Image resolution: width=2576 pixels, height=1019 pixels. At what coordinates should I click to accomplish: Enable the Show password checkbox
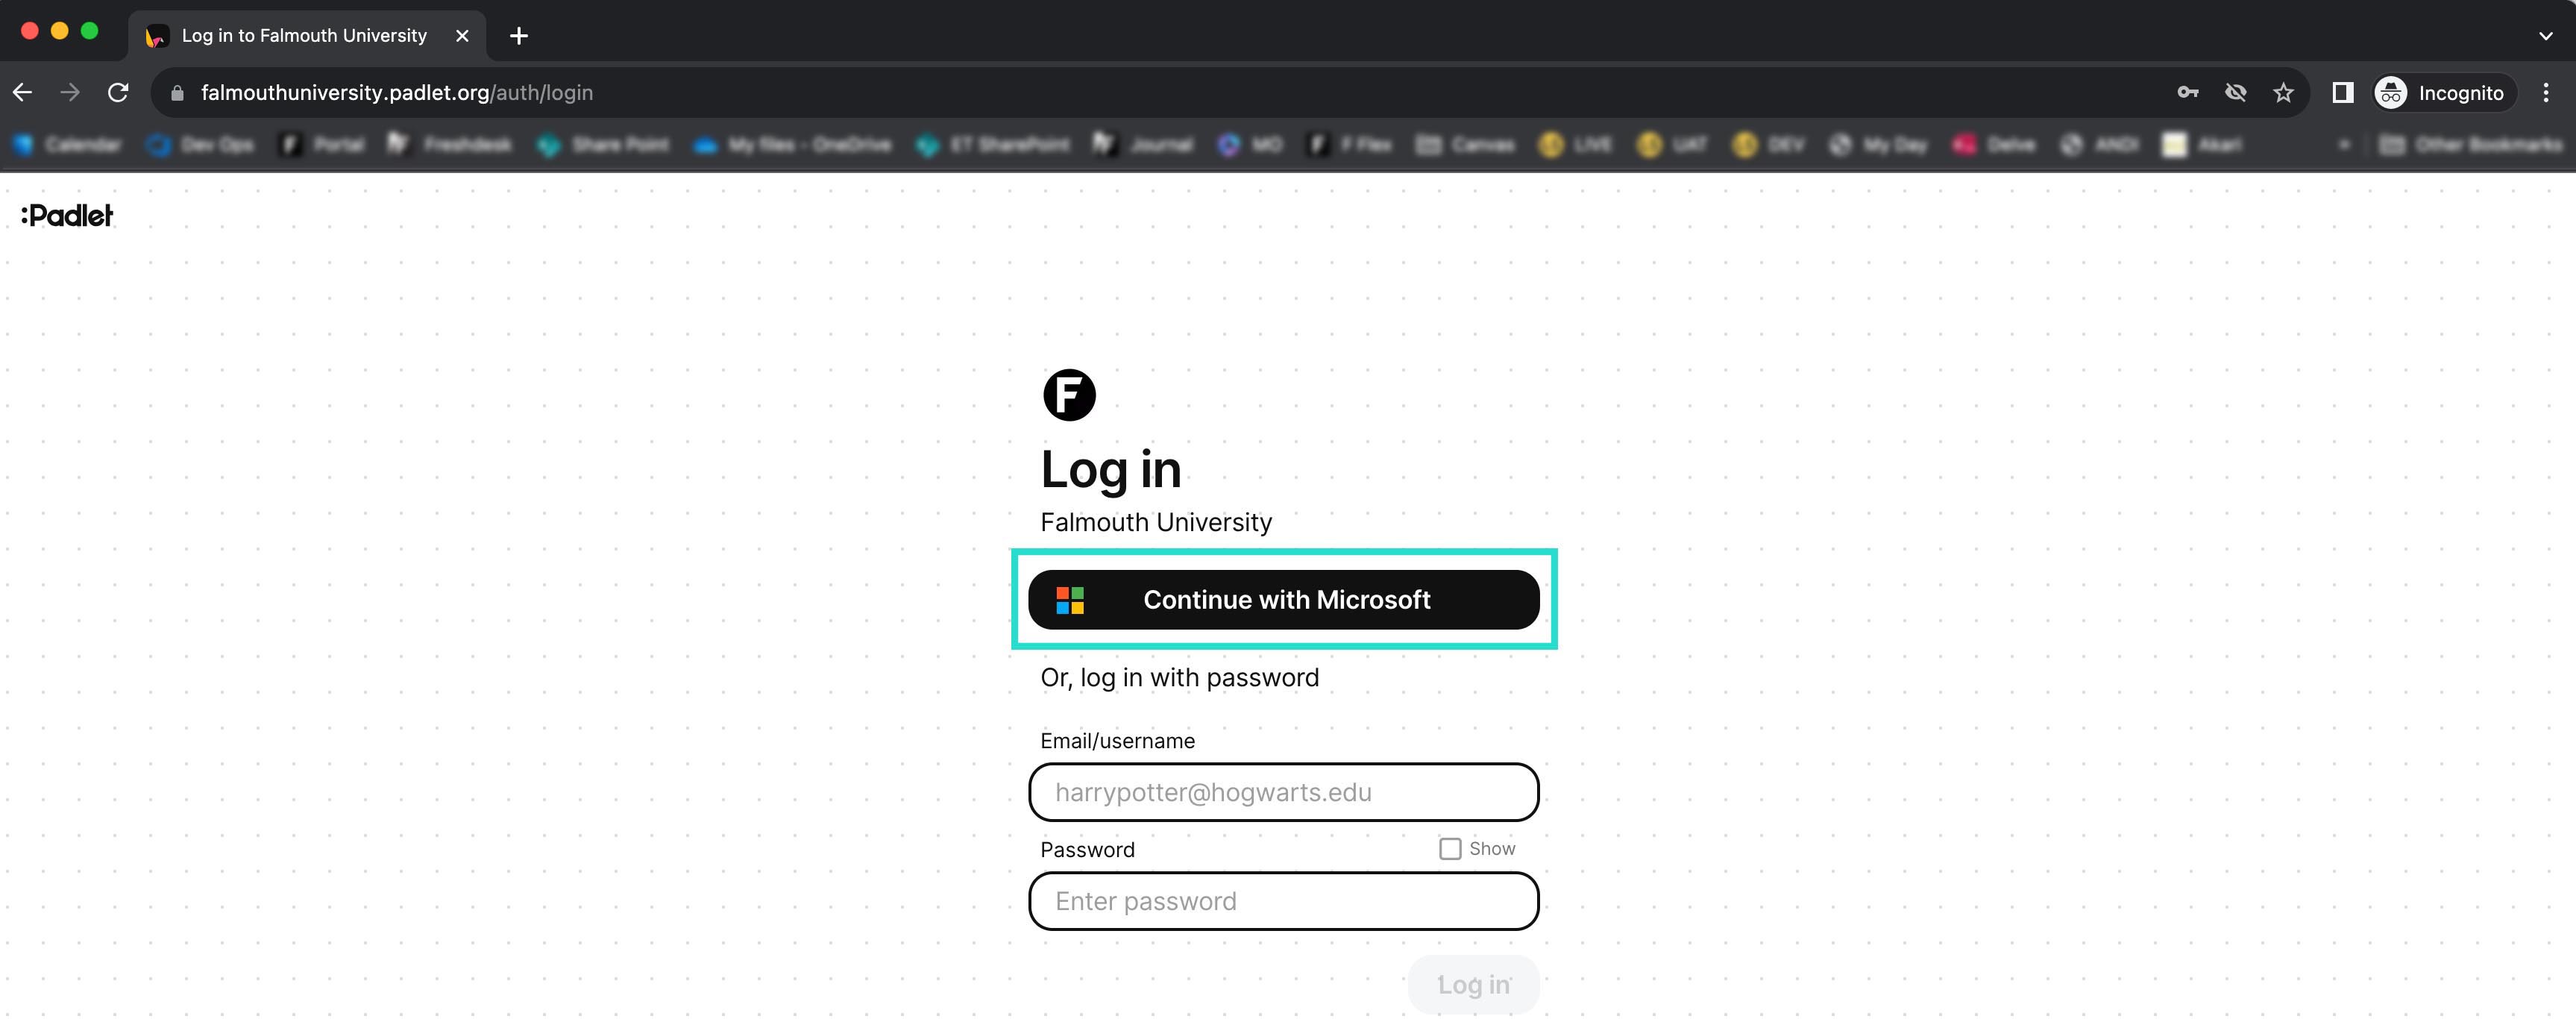1449,848
